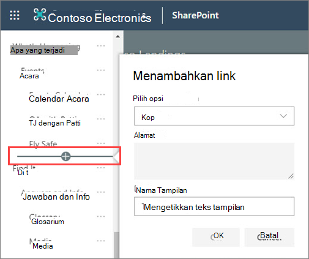Open ellipsis menu beside Calendar Acara

coord(101,94)
